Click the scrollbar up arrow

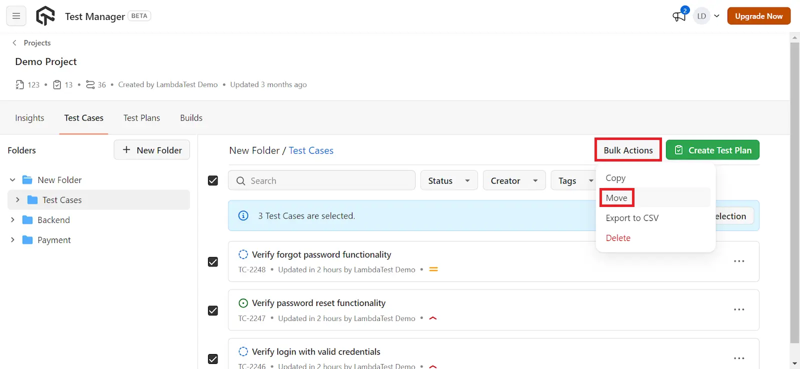tap(794, 37)
